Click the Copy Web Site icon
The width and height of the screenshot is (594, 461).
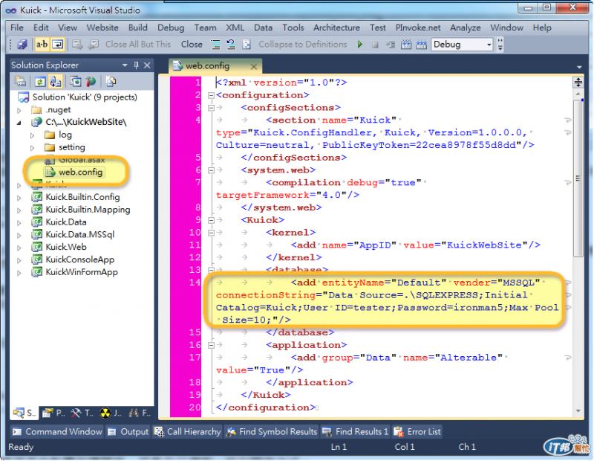pos(111,81)
